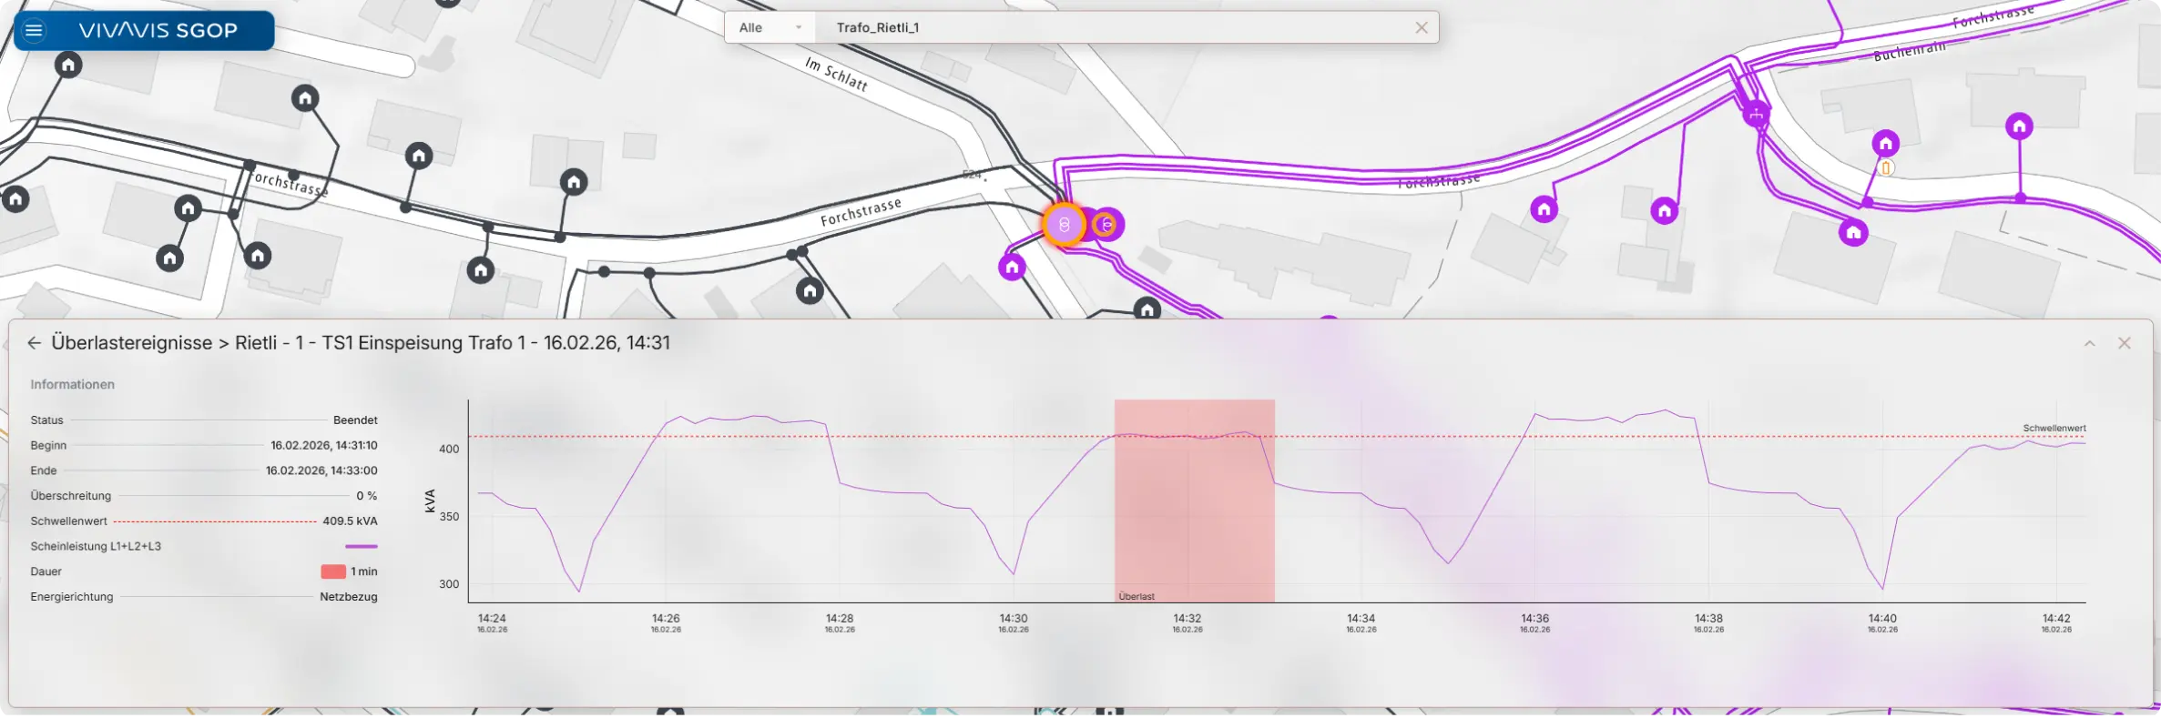Click the red Dauer color swatch

pyautogui.click(x=333, y=571)
